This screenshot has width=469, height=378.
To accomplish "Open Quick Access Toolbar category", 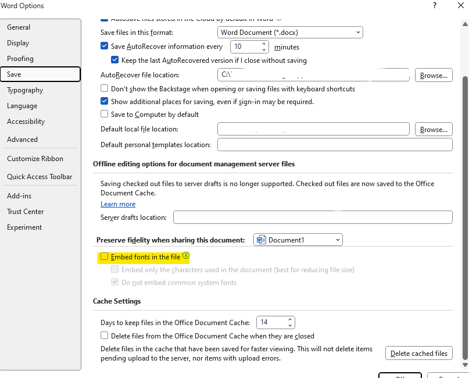I will [x=40, y=177].
